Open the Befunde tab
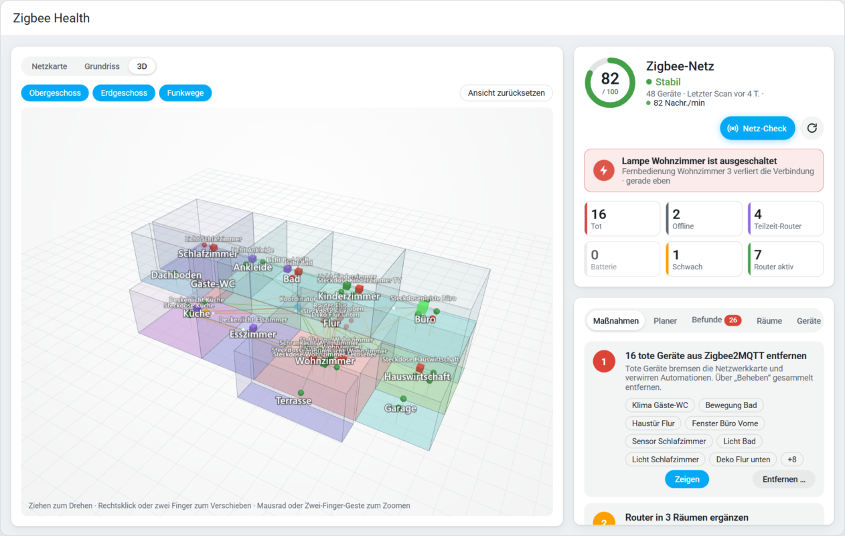This screenshot has width=845, height=536. (x=716, y=320)
